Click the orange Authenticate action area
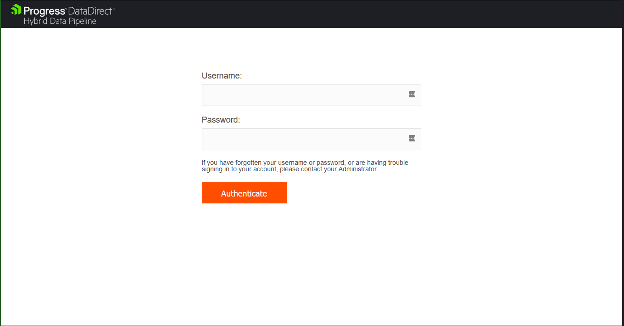 pyautogui.click(x=244, y=193)
